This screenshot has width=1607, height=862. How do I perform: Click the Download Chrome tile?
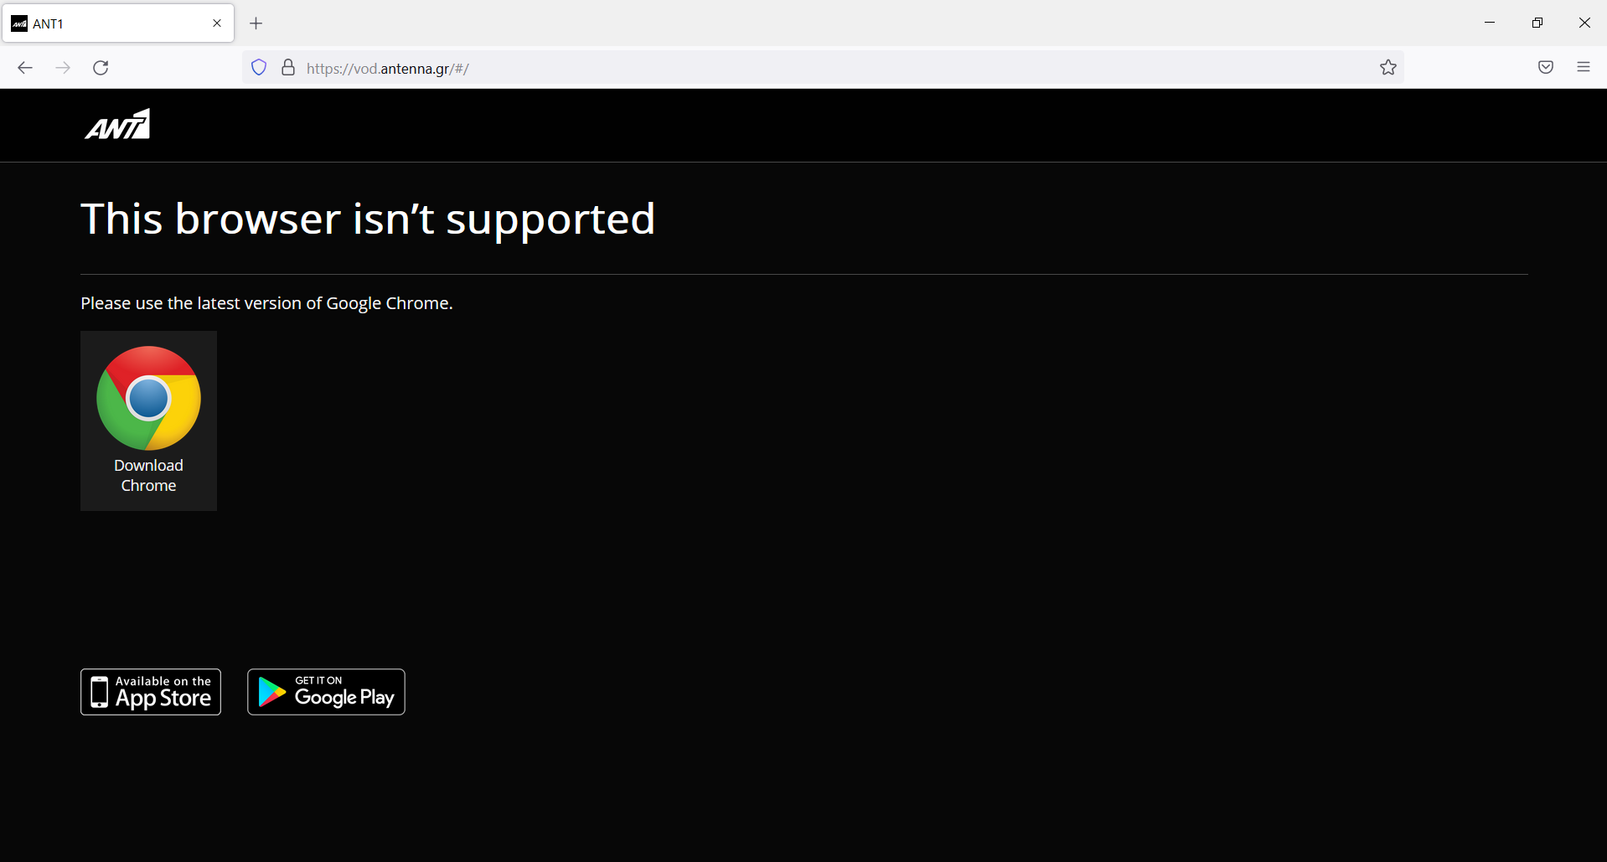point(147,420)
